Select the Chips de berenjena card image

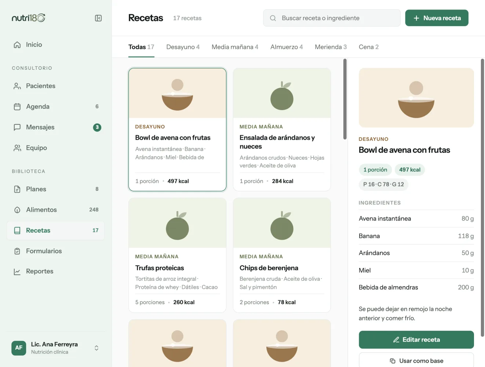(x=282, y=223)
